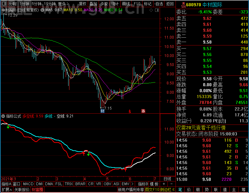
Task: Select the 15分钟 period
Action: coord(50,4)
